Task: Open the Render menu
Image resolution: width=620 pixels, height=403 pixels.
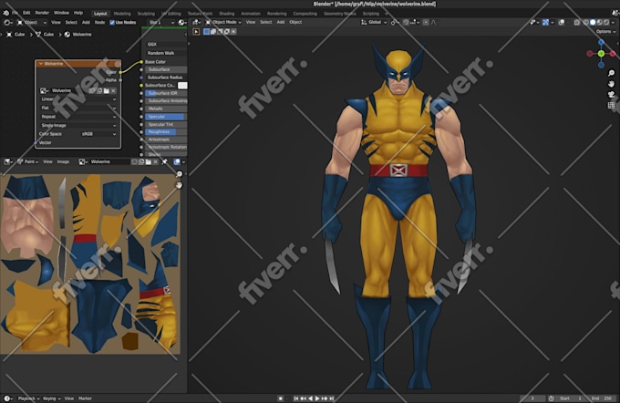Action: pos(42,13)
